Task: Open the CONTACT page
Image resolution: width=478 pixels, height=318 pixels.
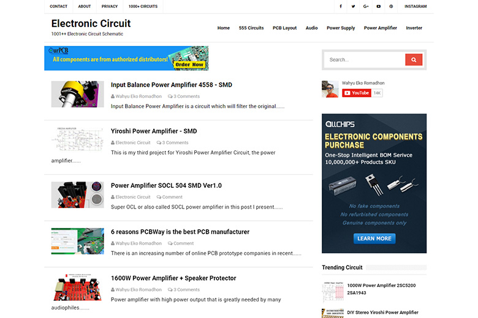Action: [x=59, y=6]
